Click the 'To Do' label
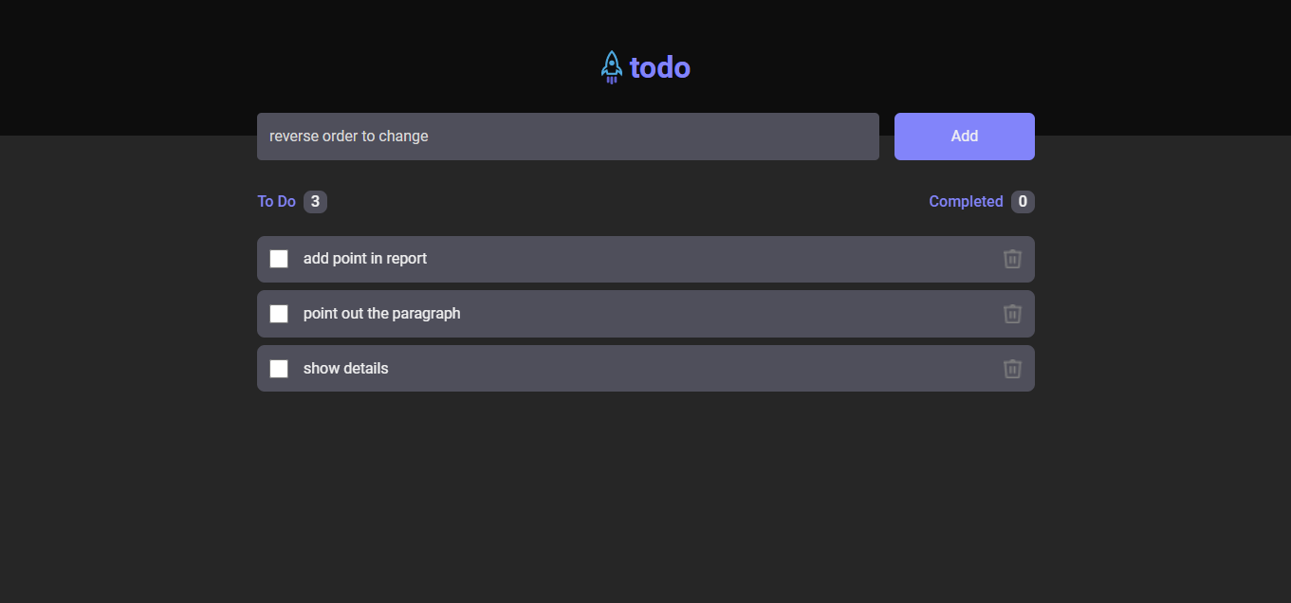 click(x=276, y=201)
